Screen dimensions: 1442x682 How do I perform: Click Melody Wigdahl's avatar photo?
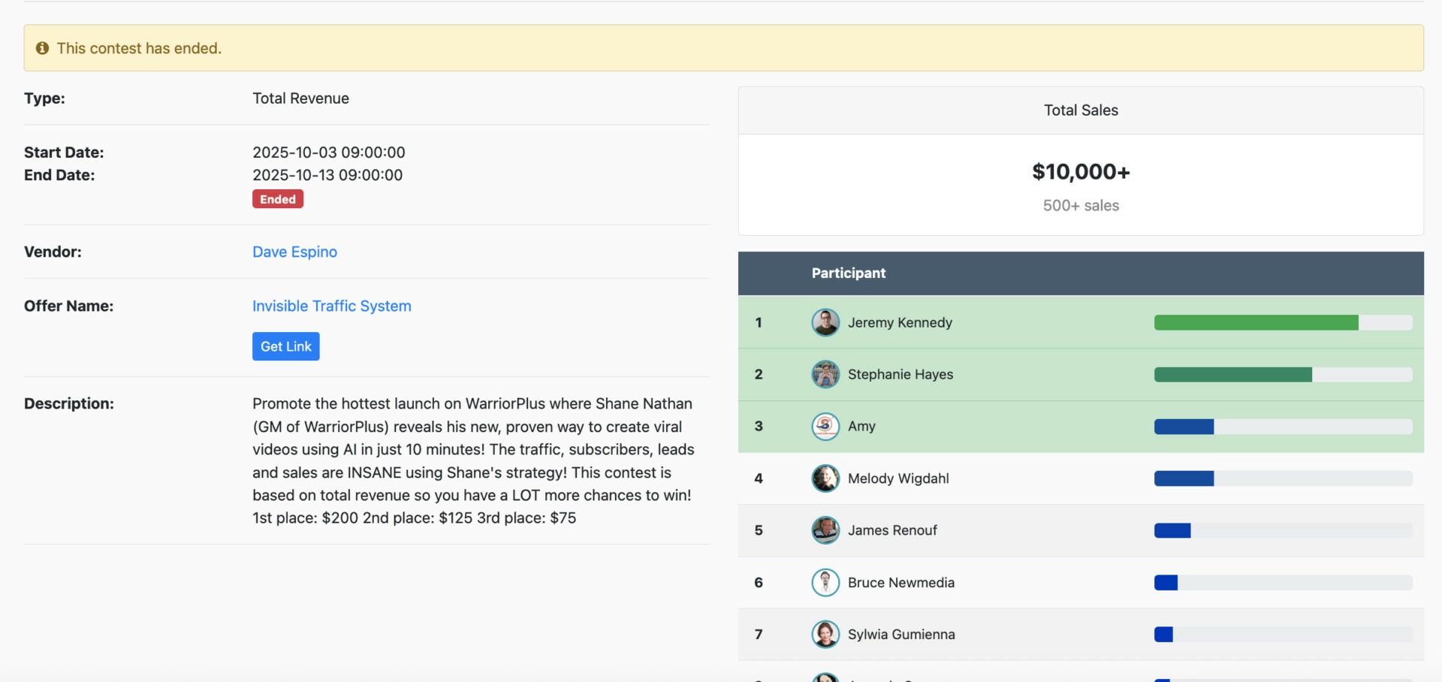tap(825, 478)
